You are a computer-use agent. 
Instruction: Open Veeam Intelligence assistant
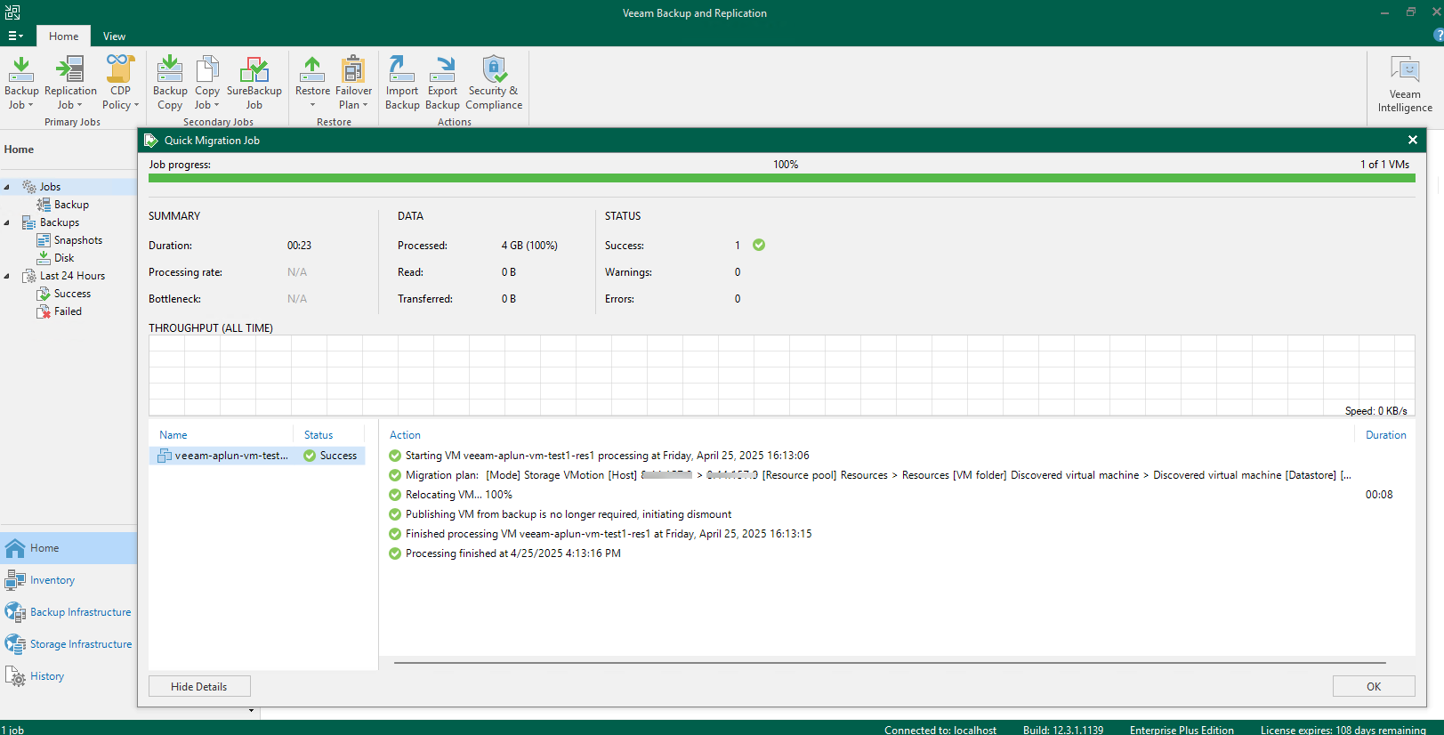(x=1405, y=85)
